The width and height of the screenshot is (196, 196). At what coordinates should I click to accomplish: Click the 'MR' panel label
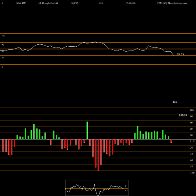(x=175, y=102)
